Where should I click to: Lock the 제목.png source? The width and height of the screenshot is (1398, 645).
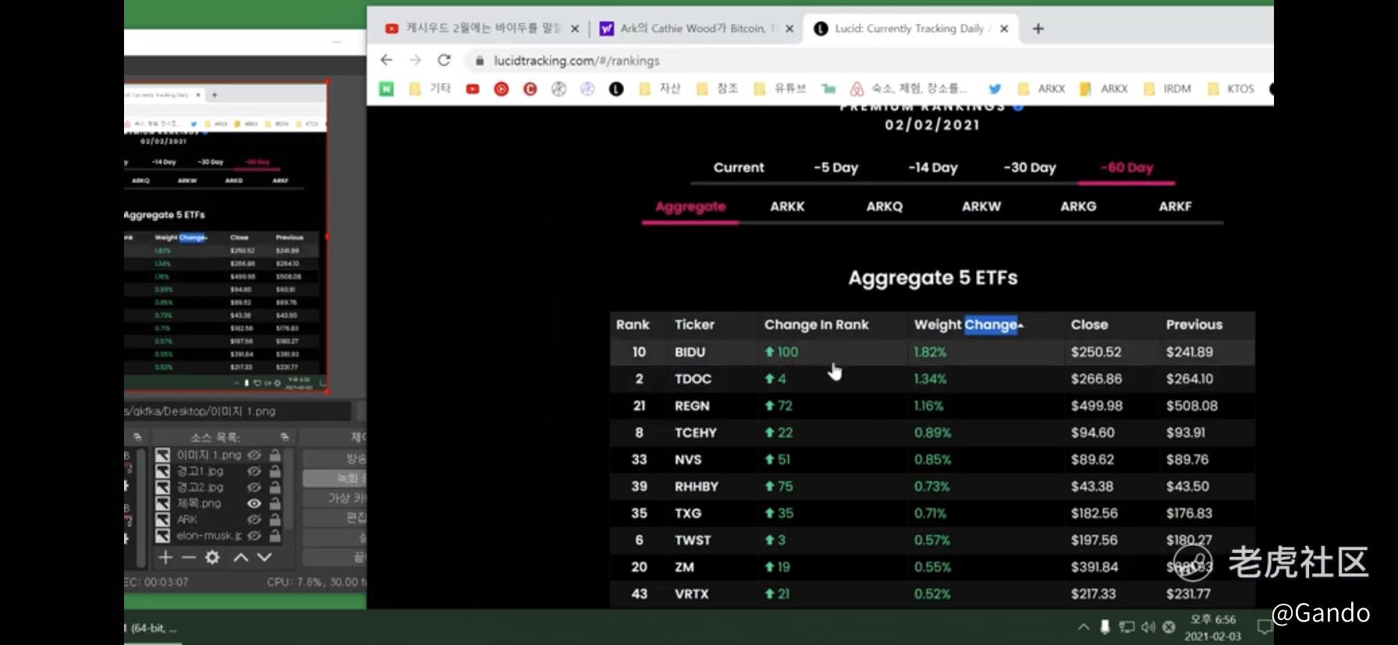click(x=275, y=503)
